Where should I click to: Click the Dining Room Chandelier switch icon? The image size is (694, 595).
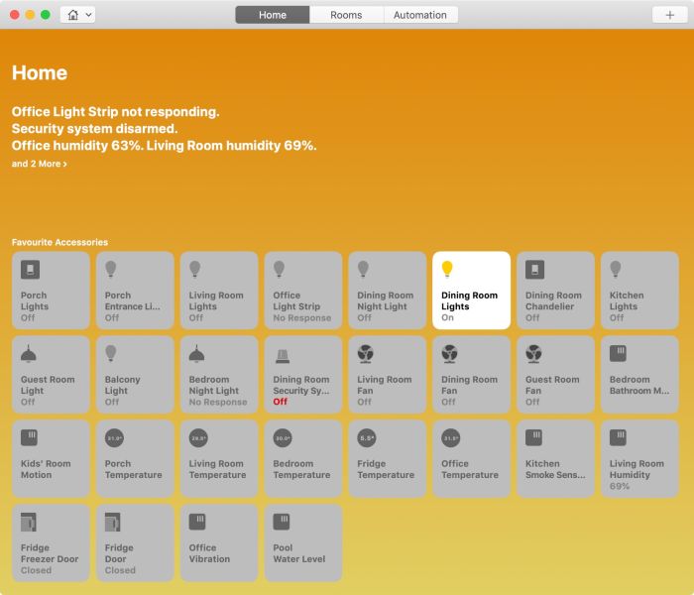(534, 269)
